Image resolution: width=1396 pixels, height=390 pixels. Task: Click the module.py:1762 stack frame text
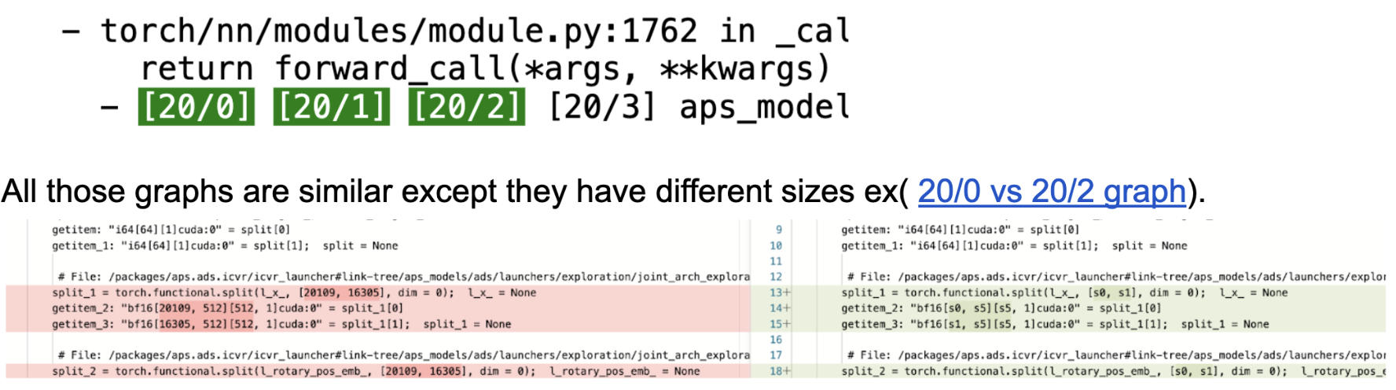[x=398, y=31]
